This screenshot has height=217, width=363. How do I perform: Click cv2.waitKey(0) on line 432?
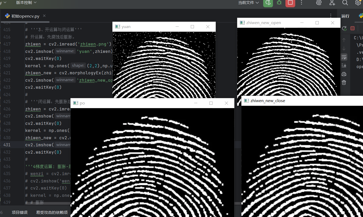tap(44, 152)
